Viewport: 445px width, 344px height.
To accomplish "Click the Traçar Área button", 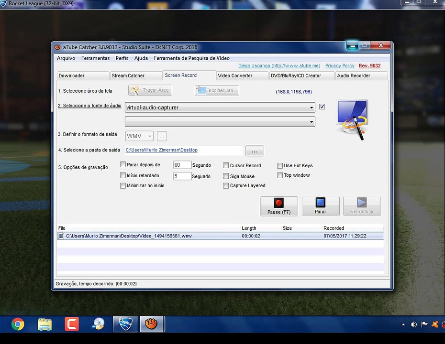I will point(150,90).
